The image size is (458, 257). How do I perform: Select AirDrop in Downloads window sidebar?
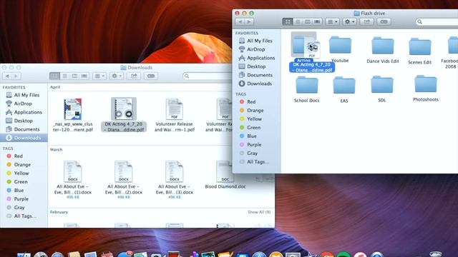(x=24, y=104)
